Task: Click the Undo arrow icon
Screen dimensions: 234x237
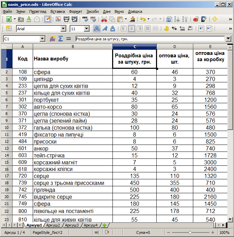Action: [x=143, y=19]
